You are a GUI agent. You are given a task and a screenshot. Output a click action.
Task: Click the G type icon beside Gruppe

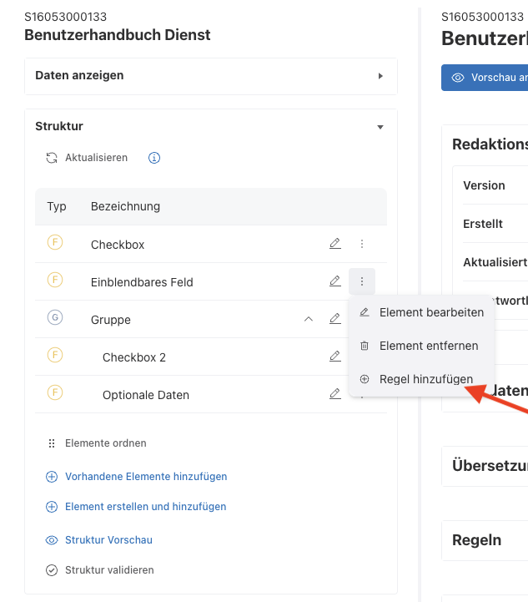pos(56,318)
